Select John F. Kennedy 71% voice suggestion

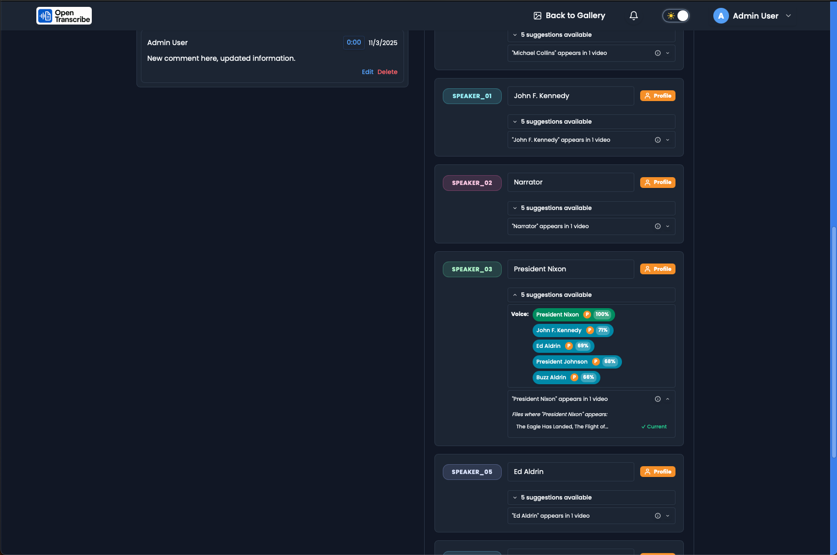tap(573, 330)
